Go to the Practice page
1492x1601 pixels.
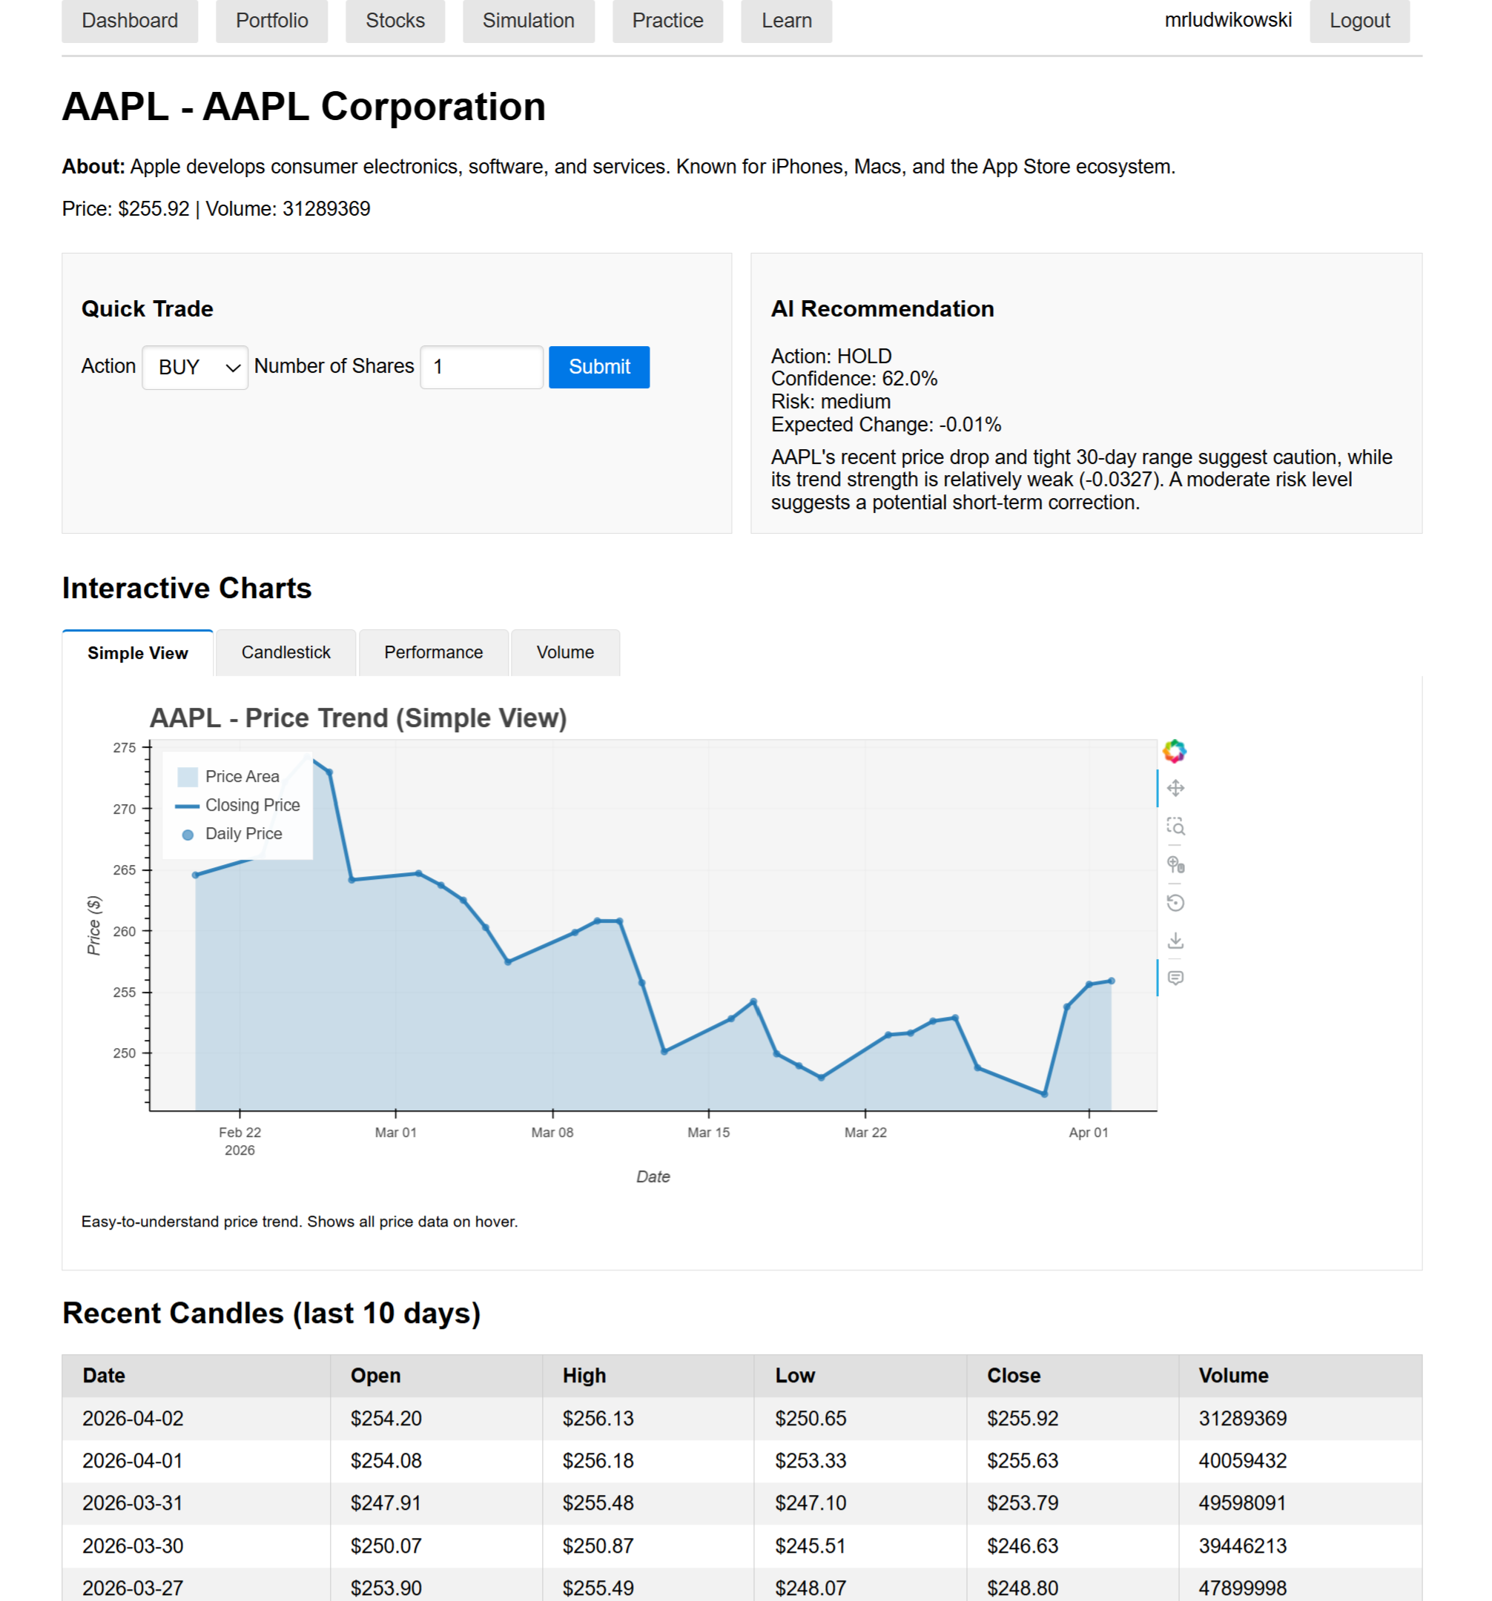click(x=667, y=21)
